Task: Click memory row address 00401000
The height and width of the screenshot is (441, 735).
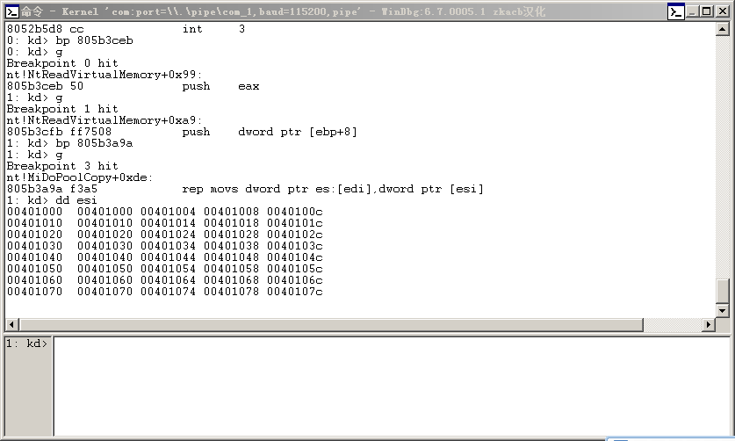Action: [x=35, y=212]
